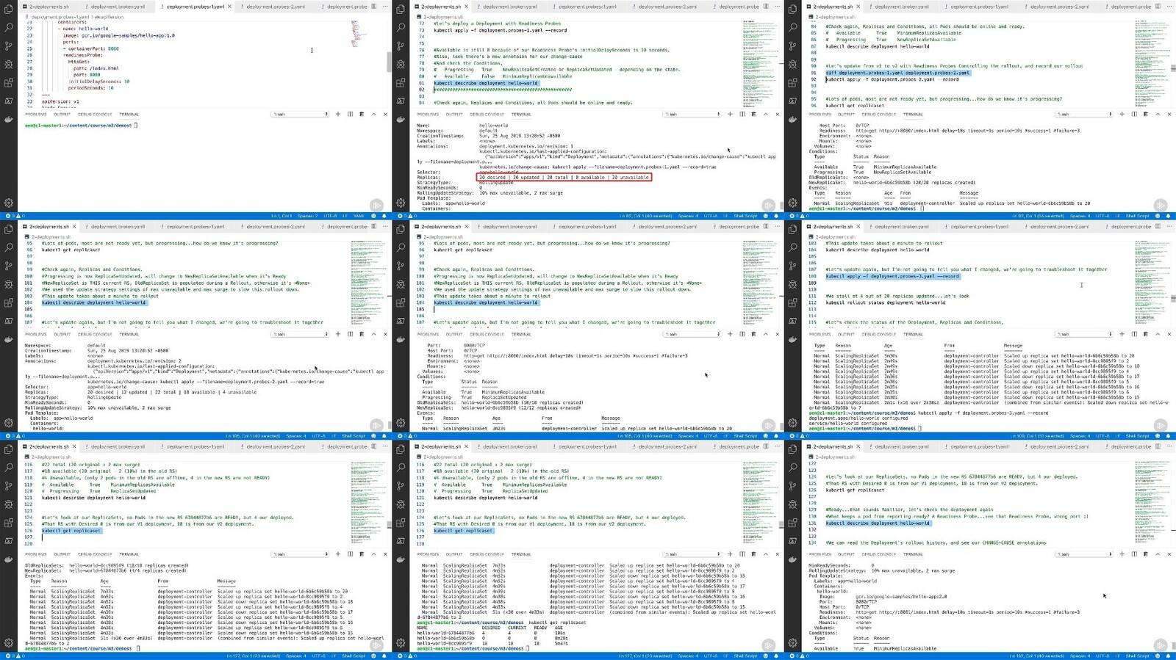Select OUTPUT panel tab in red-boxed Replicas frame

coord(454,114)
